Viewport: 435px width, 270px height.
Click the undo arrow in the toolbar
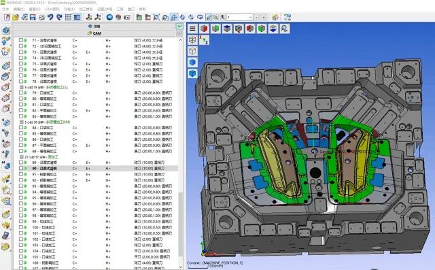[50, 17]
